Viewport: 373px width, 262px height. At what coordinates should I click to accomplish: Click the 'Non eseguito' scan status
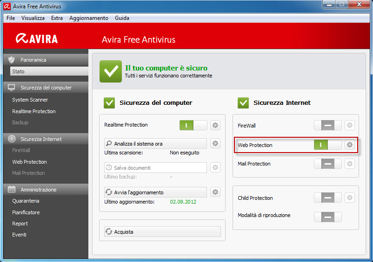click(184, 153)
